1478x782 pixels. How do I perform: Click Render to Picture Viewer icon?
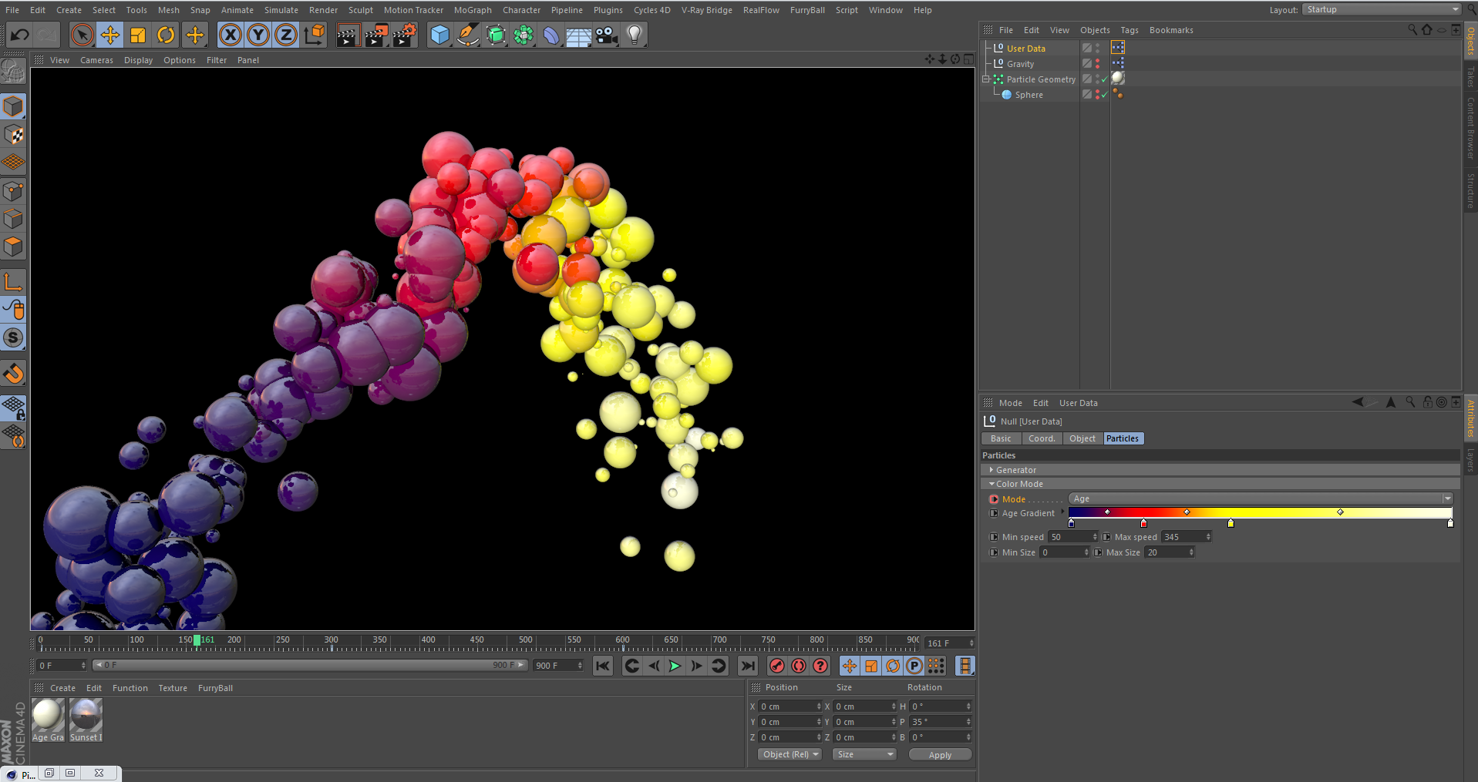click(376, 35)
